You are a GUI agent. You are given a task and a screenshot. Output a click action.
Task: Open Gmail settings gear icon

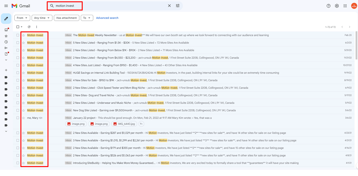[x=337, y=6]
